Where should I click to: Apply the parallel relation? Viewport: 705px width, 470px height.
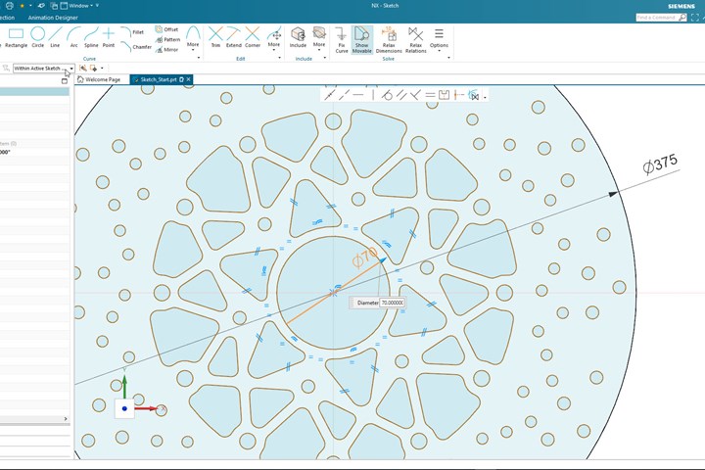tap(401, 95)
